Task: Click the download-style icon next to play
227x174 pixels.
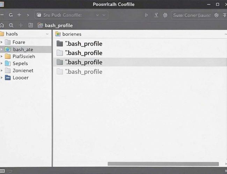Action: point(156,15)
